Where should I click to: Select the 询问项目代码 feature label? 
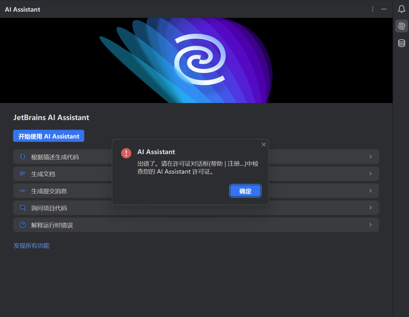pos(49,208)
